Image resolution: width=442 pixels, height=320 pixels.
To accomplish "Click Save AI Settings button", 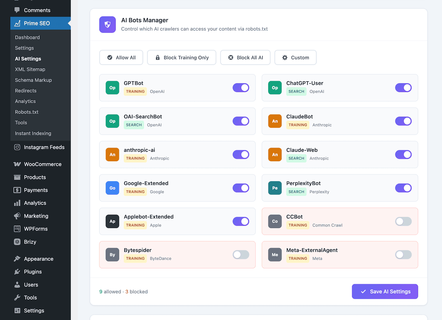I will [x=385, y=291].
